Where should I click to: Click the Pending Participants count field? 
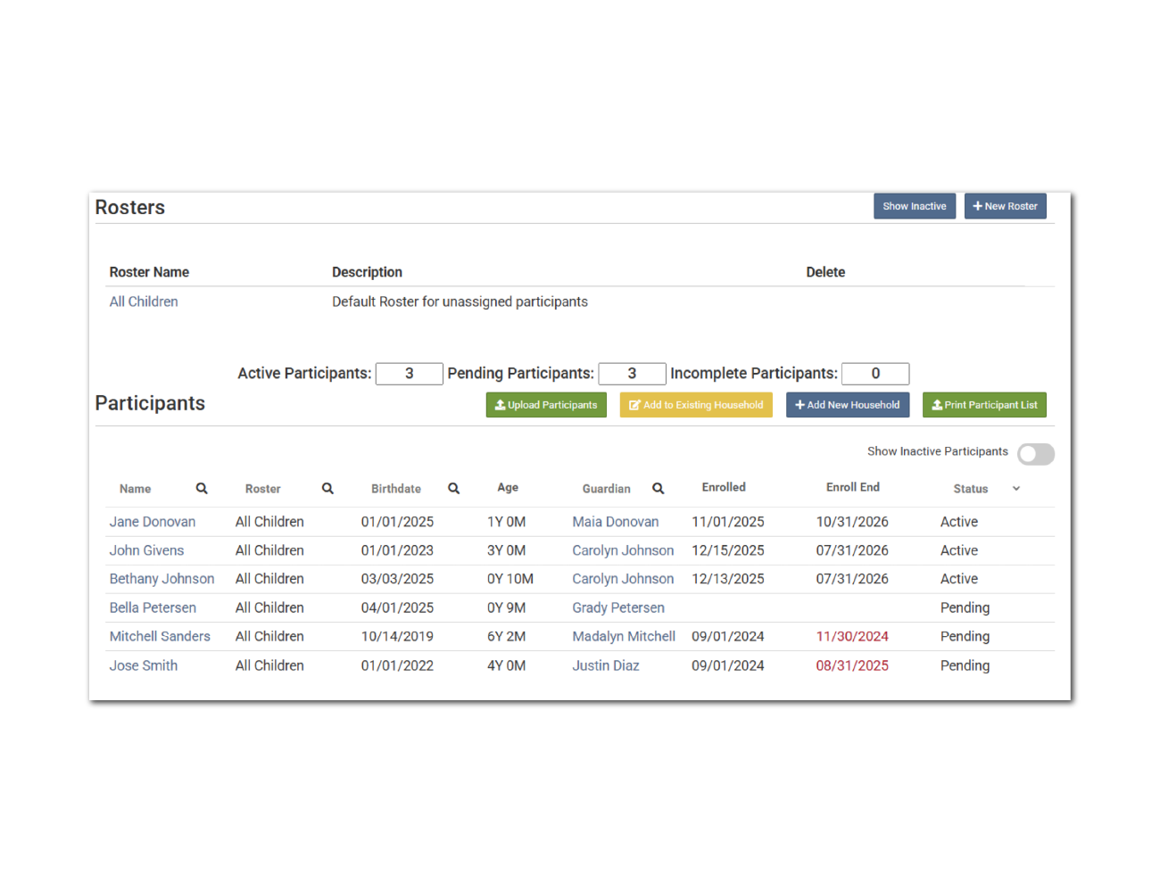point(632,374)
